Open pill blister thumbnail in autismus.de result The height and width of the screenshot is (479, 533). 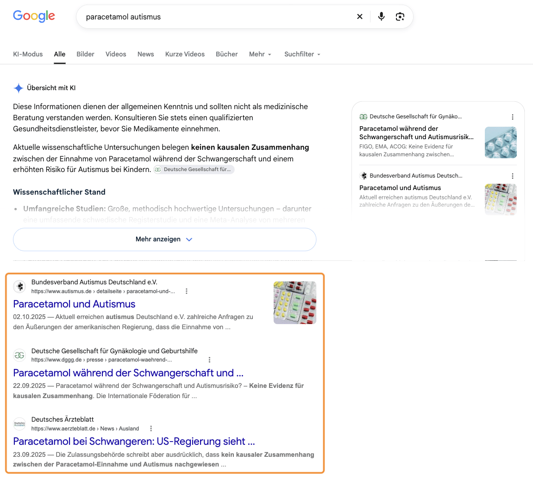[295, 302]
